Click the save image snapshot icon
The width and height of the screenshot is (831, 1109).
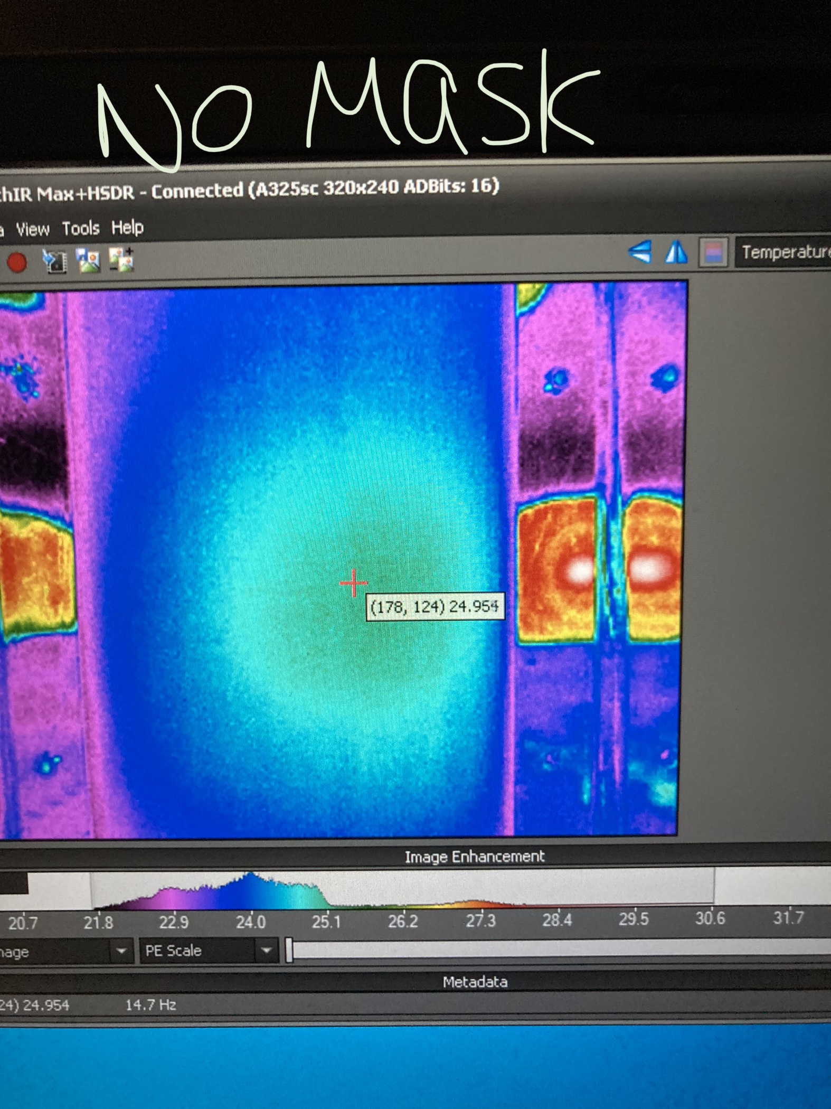88,260
